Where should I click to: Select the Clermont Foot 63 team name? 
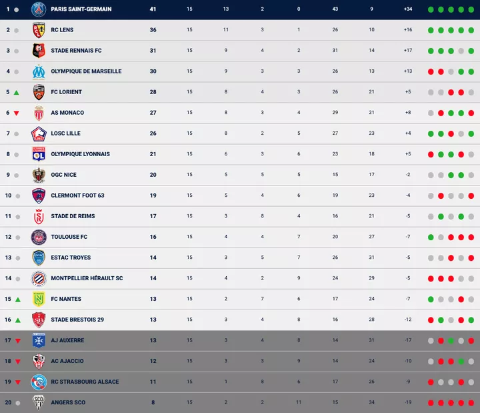click(x=77, y=195)
